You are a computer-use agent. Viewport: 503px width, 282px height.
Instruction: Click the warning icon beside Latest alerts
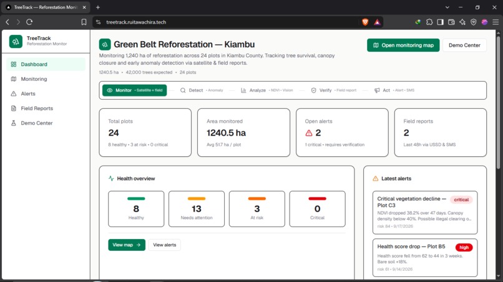pyautogui.click(x=375, y=179)
